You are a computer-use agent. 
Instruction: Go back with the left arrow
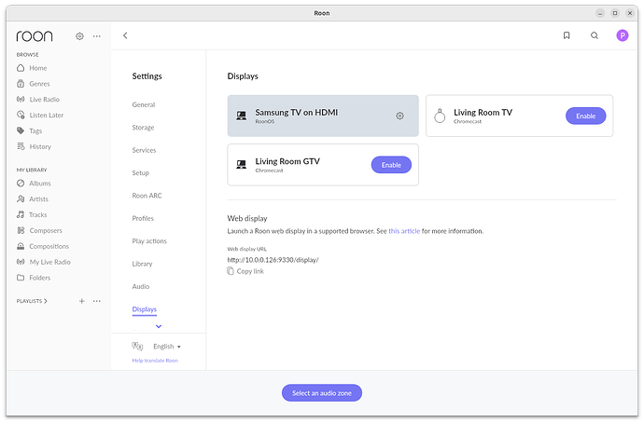point(125,35)
